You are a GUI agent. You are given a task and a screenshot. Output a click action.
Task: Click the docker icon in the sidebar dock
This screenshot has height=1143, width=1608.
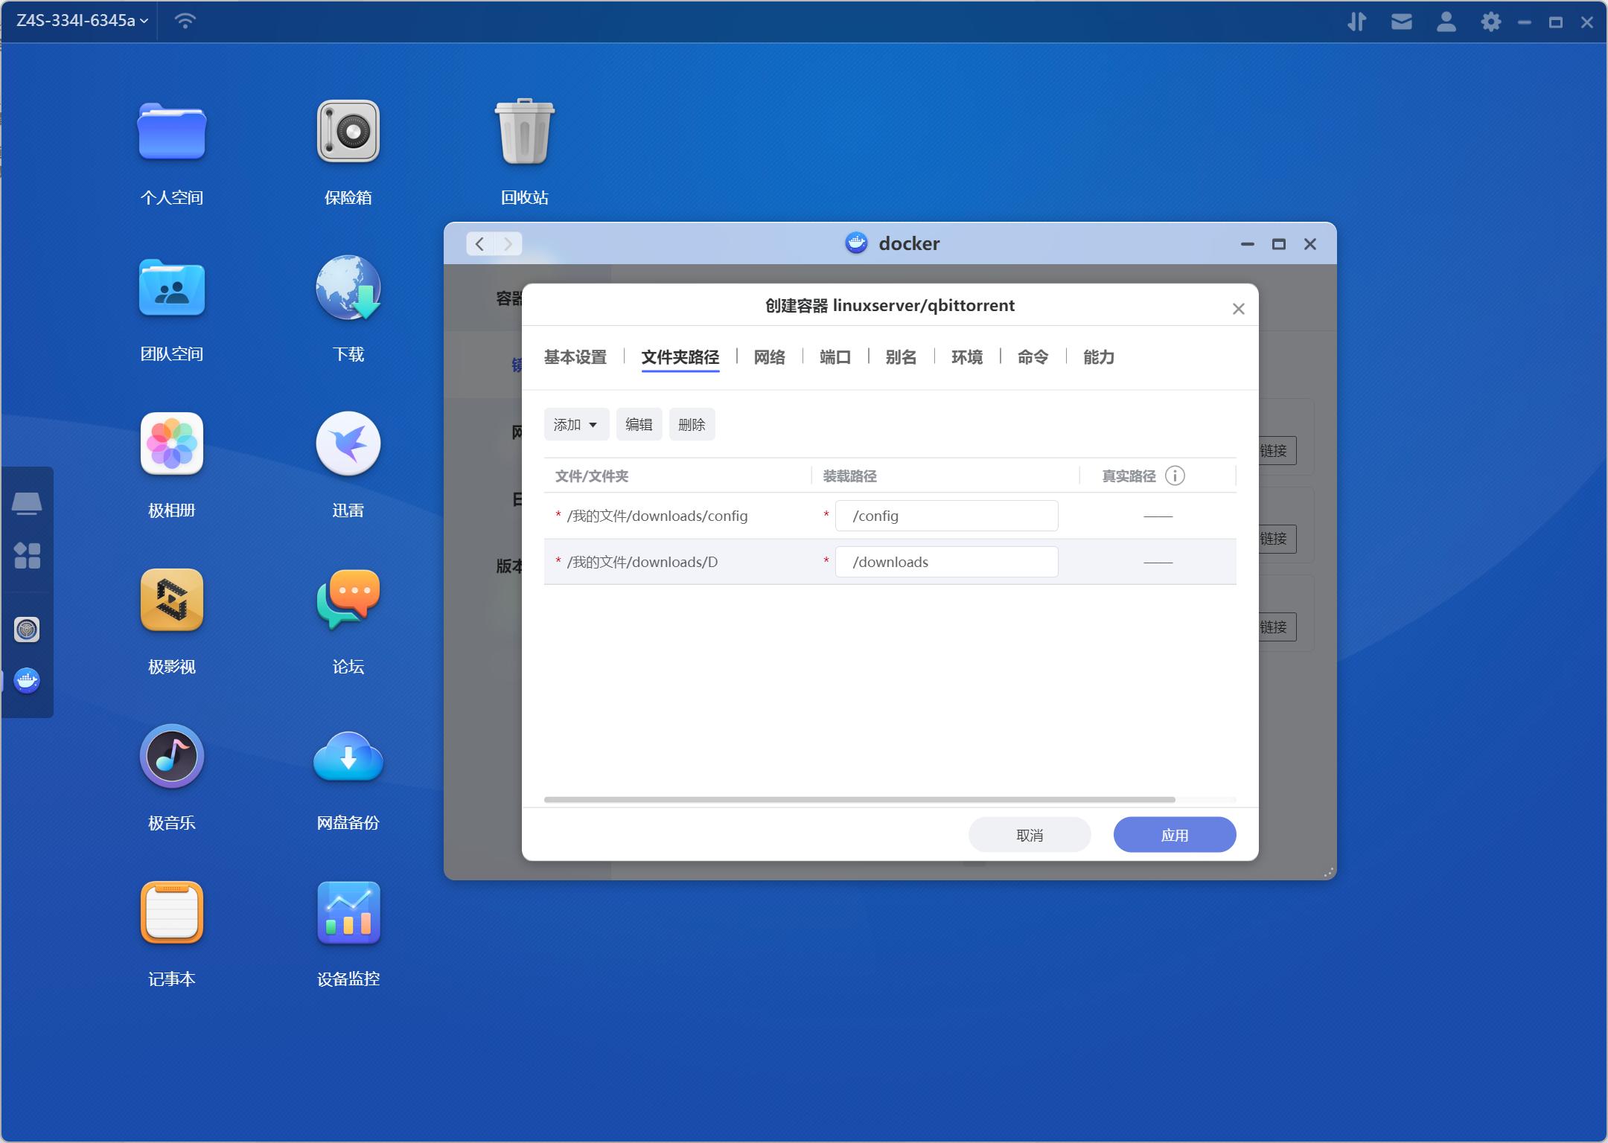27,680
